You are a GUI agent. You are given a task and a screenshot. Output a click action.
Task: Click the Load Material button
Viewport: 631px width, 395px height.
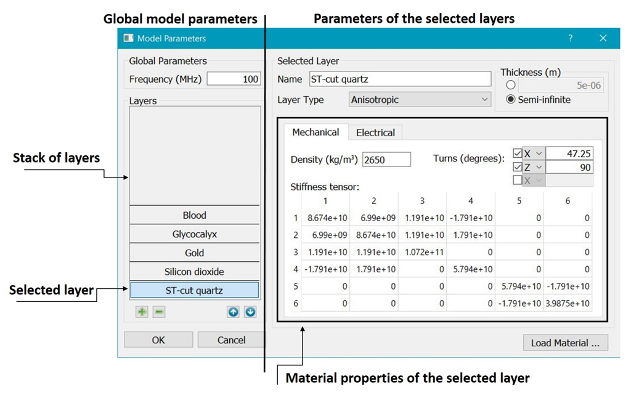[565, 343]
